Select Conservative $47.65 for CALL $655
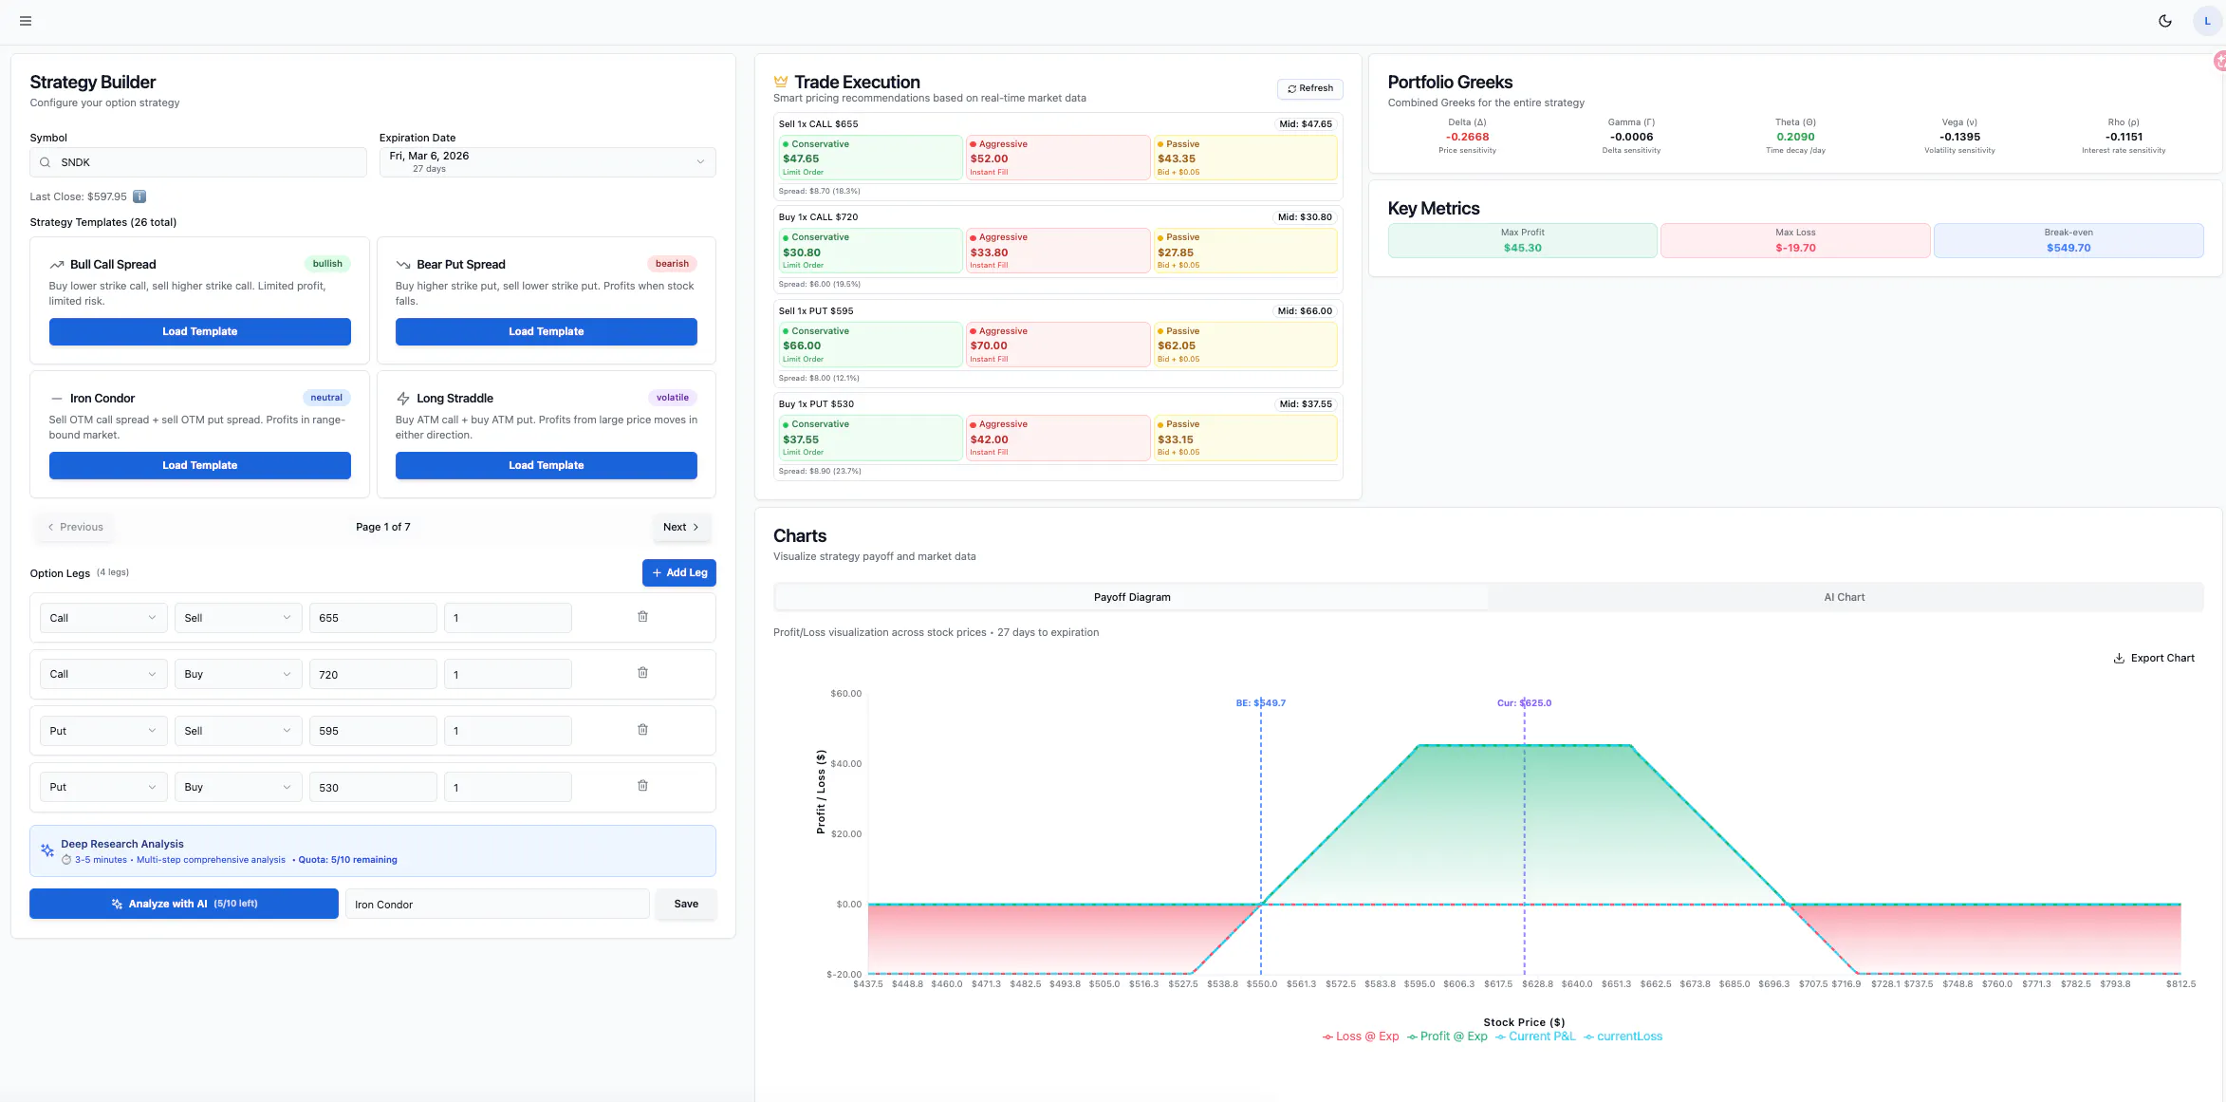 point(870,158)
